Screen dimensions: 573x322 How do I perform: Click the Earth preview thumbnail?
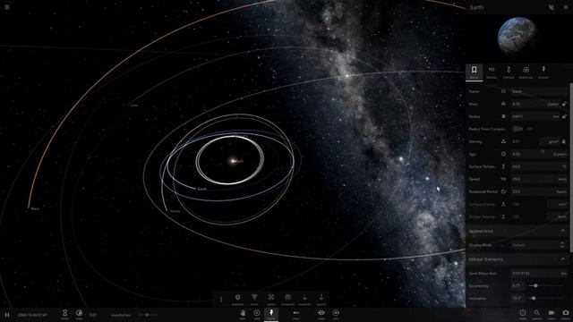[517, 37]
